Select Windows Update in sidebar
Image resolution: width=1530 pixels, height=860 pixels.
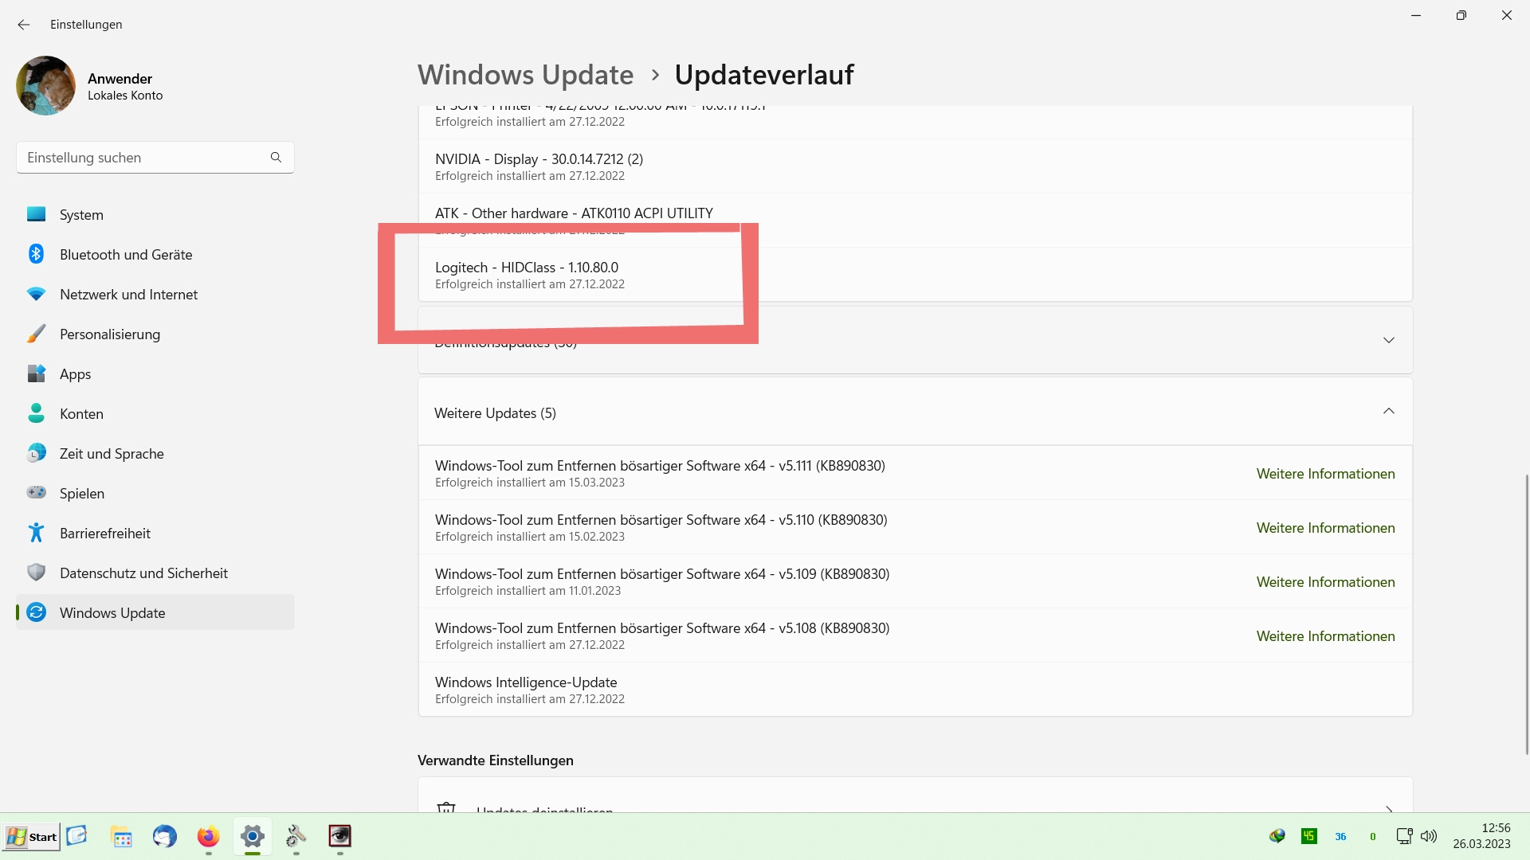(155, 612)
